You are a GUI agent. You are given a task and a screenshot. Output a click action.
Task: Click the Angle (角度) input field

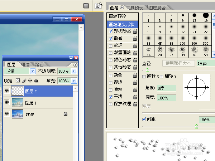167,88
